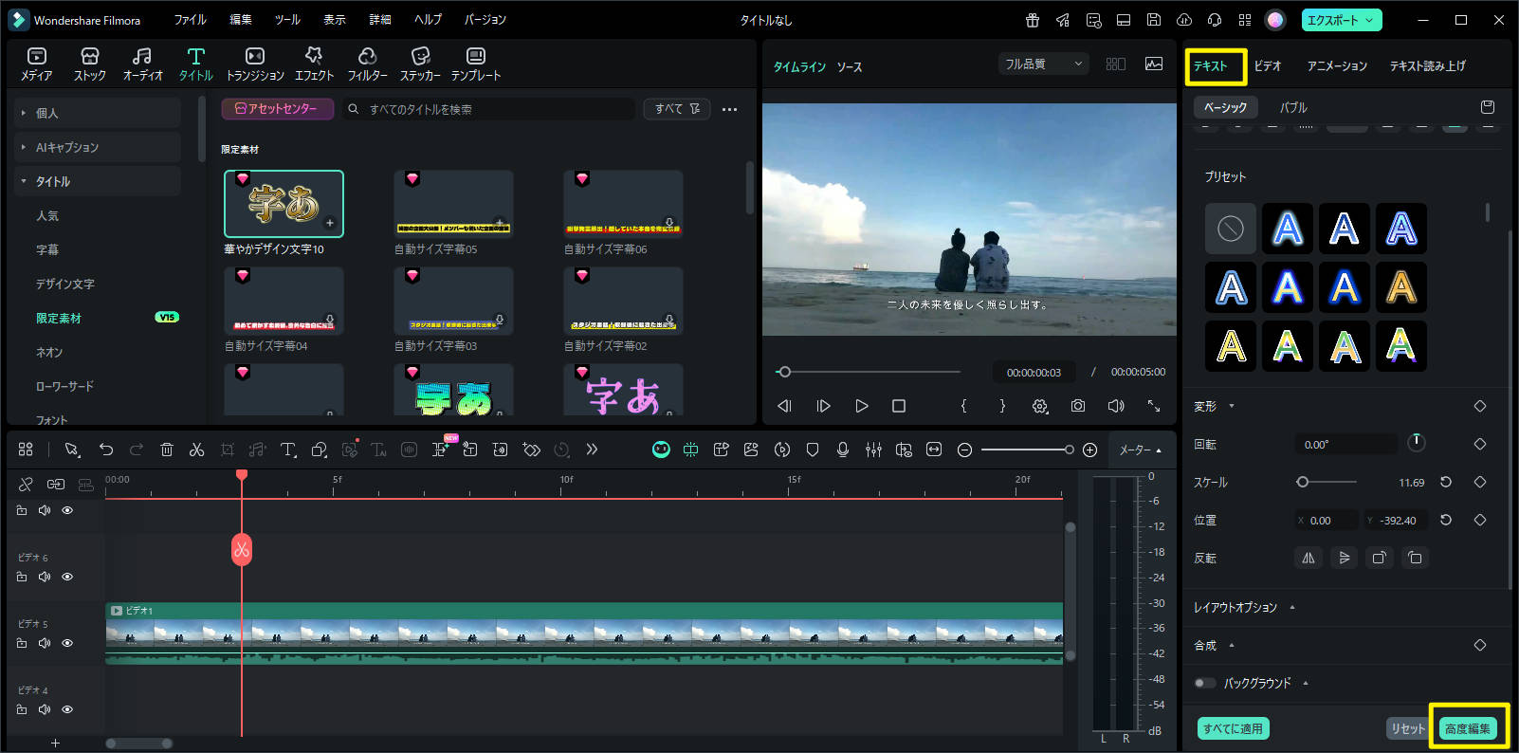Mute the ビデオ 6 track audio
The width and height of the screenshot is (1519, 753).
point(45,577)
